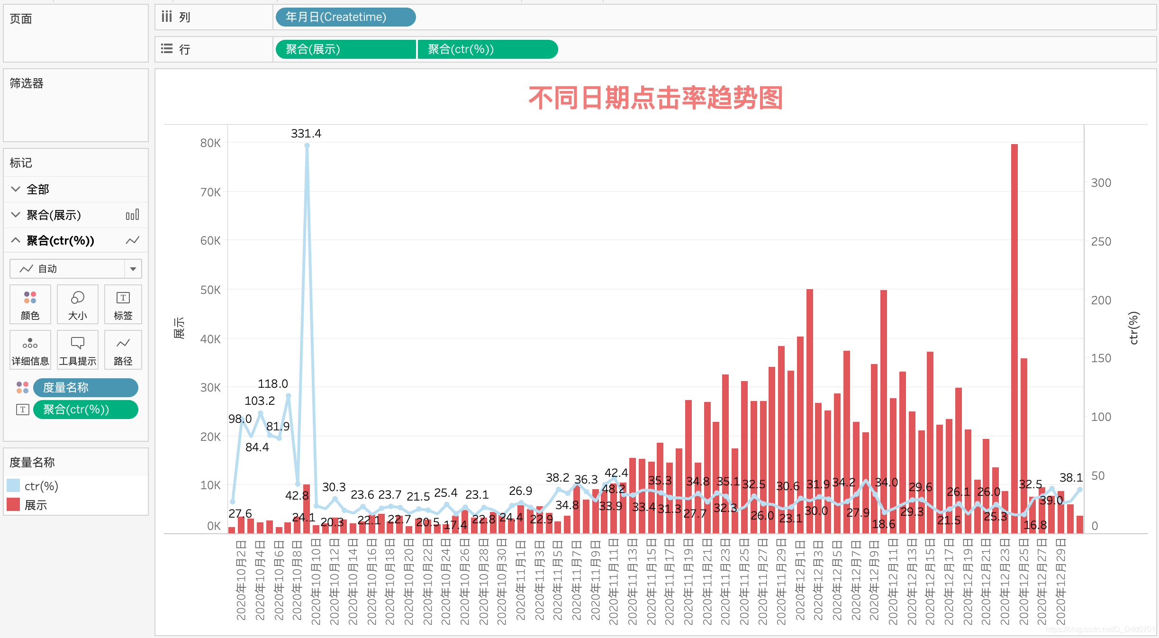Click the 150 right axis tick label
Image resolution: width=1159 pixels, height=638 pixels.
1101,358
